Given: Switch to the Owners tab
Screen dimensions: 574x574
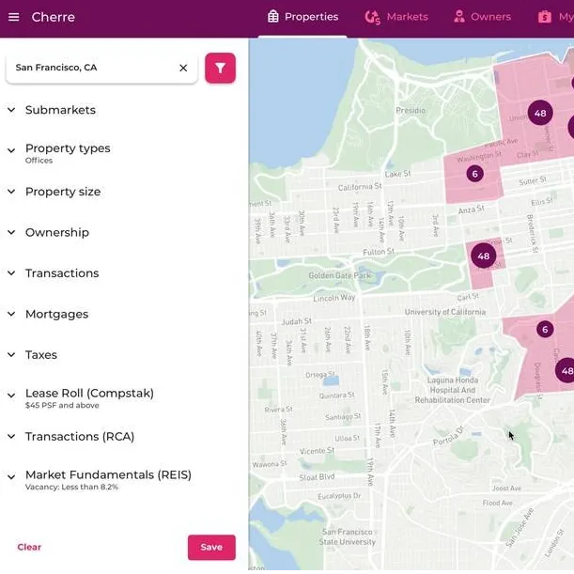Looking at the screenshot, I should 482,17.
